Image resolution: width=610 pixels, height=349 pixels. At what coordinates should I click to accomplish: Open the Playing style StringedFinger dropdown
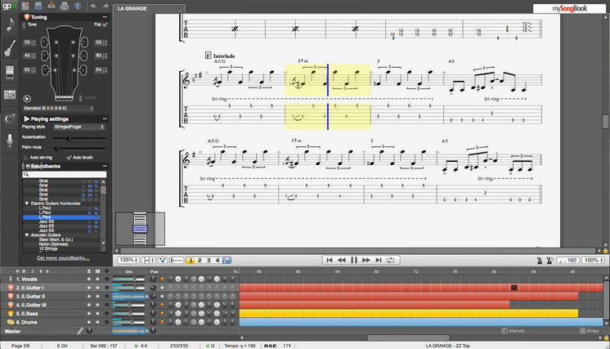pos(79,127)
